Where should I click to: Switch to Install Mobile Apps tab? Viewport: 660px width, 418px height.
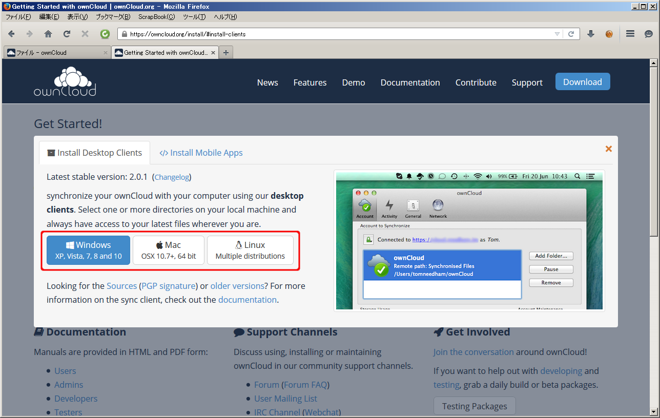point(201,153)
